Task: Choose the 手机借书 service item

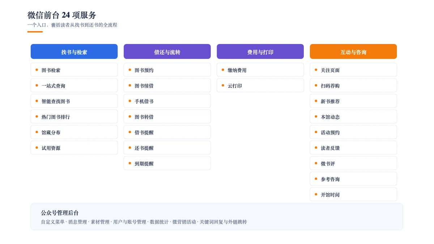Action: [167, 101]
